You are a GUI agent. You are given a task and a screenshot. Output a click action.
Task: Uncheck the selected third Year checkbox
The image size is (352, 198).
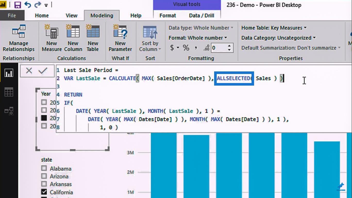coord(44,118)
